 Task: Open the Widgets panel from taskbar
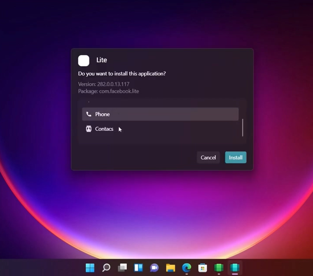[138, 268]
